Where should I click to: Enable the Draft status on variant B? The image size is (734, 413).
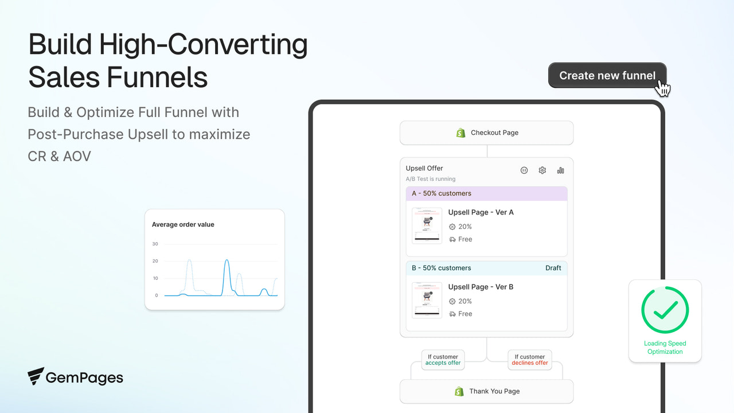pyautogui.click(x=553, y=268)
